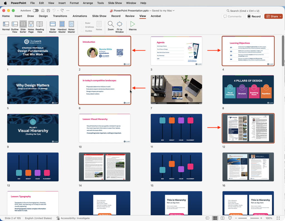The image size is (285, 221).
Task: Click the Home icon in title bar
Action: [43, 11]
